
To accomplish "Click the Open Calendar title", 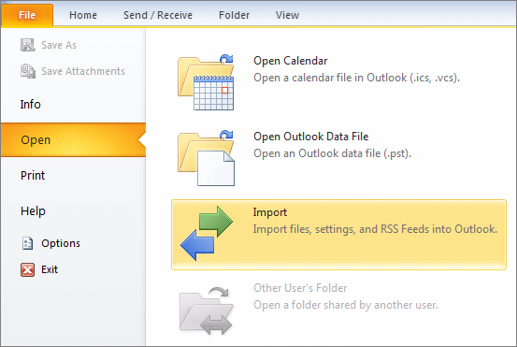I will click(x=291, y=61).
